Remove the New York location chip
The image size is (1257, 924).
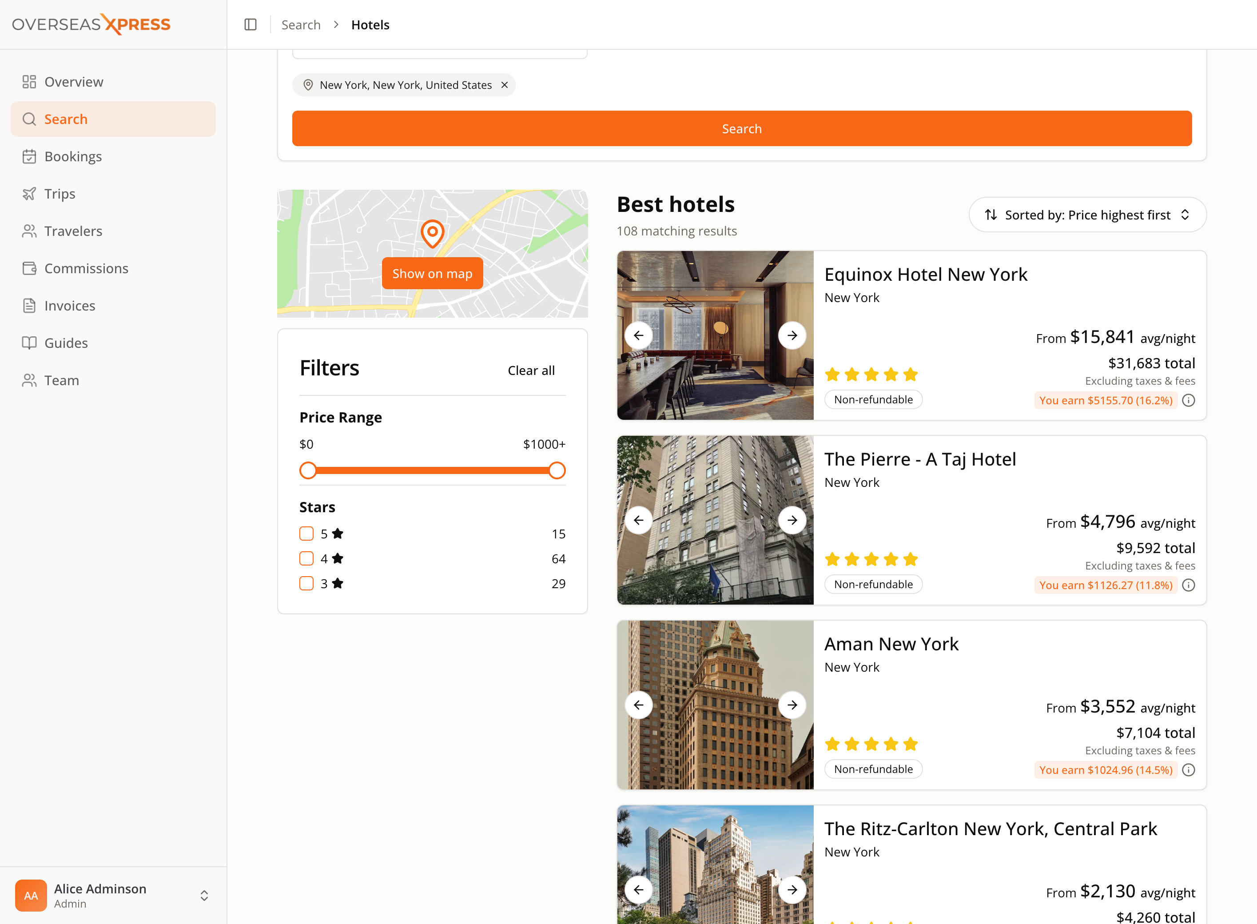point(505,85)
